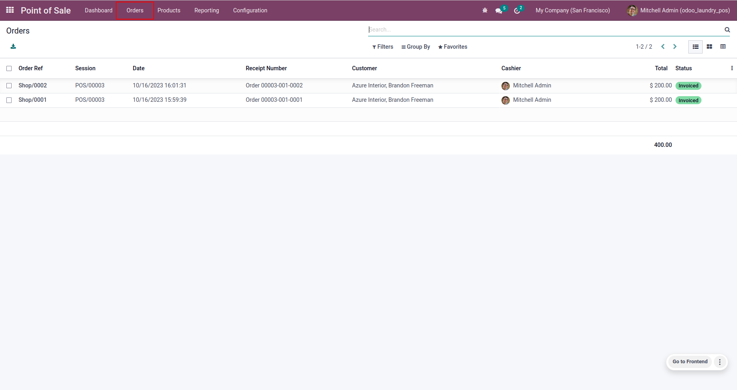Click date 10/16/2023 15:59:39
This screenshot has width=737, height=390.
[x=160, y=100]
